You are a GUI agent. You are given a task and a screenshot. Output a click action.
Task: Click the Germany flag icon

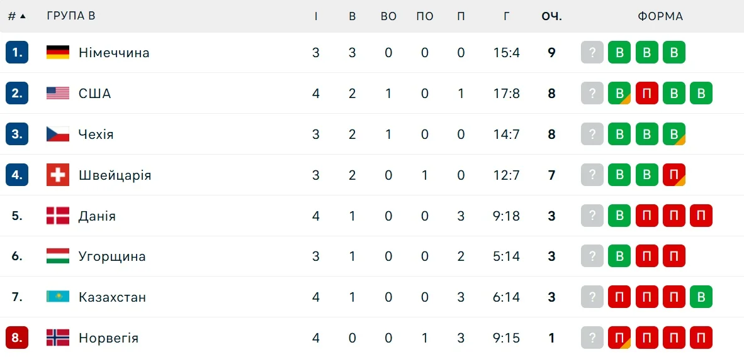point(58,53)
